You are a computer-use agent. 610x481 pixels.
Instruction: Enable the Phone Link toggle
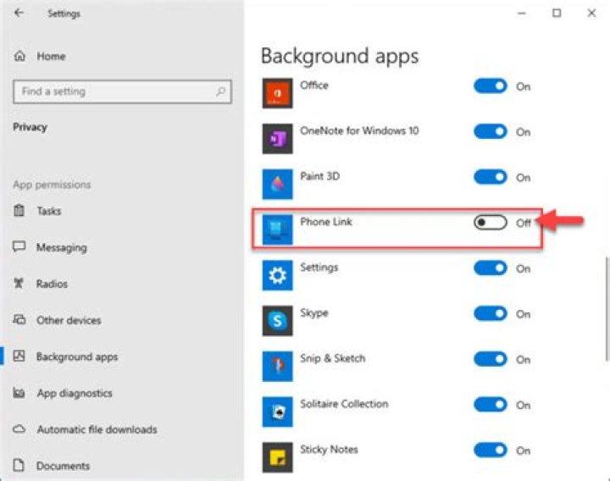tap(491, 223)
